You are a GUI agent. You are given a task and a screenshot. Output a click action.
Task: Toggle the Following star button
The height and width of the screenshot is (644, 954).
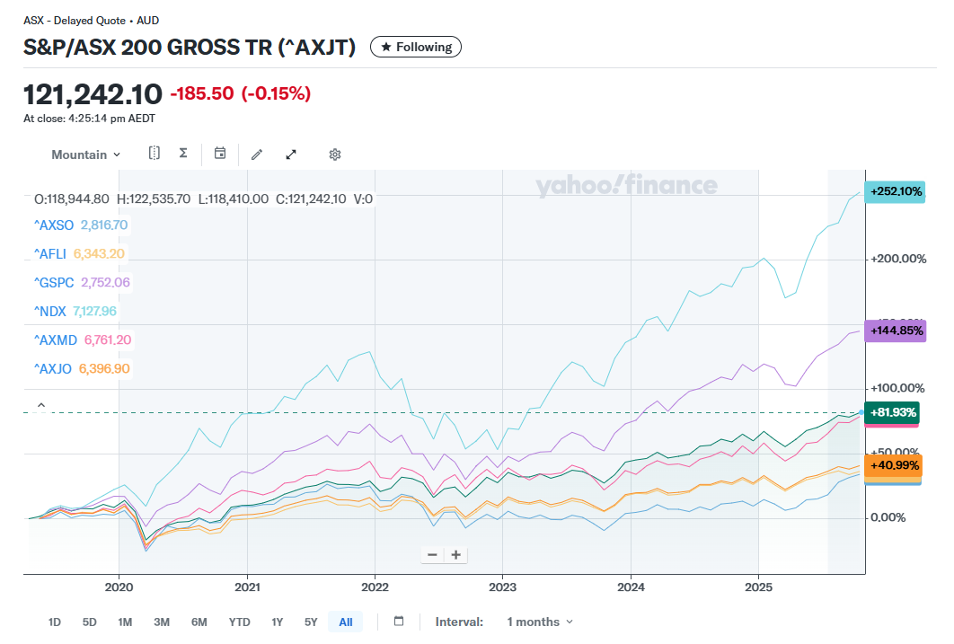coord(416,47)
